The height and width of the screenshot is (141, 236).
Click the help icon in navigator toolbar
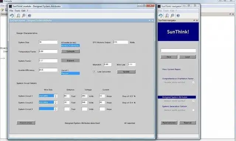(x=178, y=16)
